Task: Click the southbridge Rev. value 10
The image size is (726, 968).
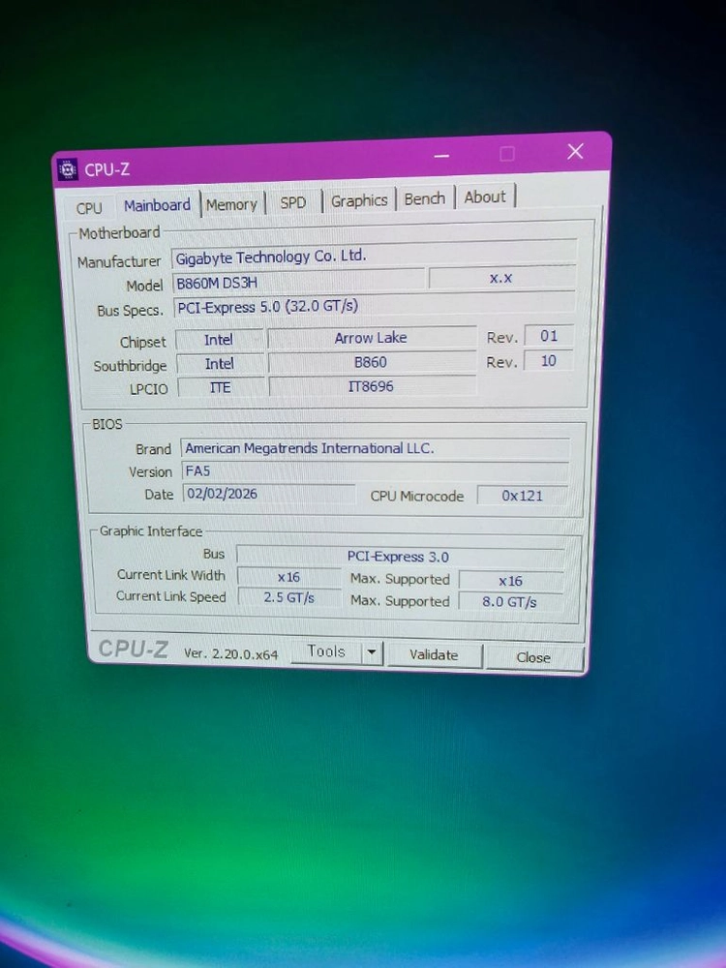Action: [548, 360]
